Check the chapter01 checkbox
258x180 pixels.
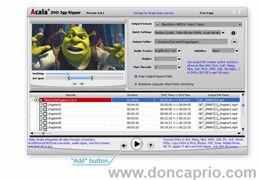pos(45,105)
